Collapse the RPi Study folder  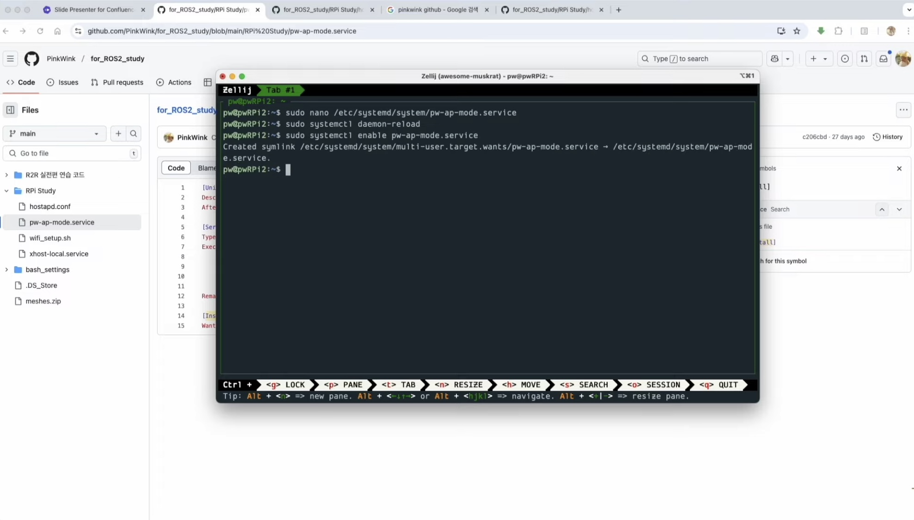tap(6, 190)
